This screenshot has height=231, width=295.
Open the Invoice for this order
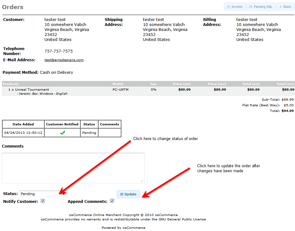coord(234,7)
